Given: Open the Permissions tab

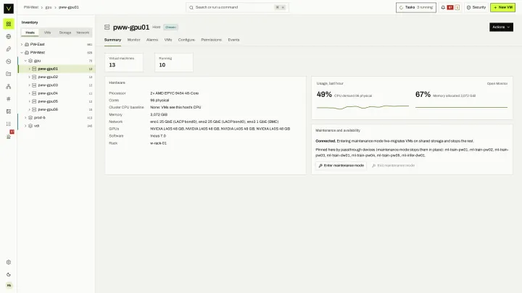Looking at the screenshot, I should click(x=212, y=40).
